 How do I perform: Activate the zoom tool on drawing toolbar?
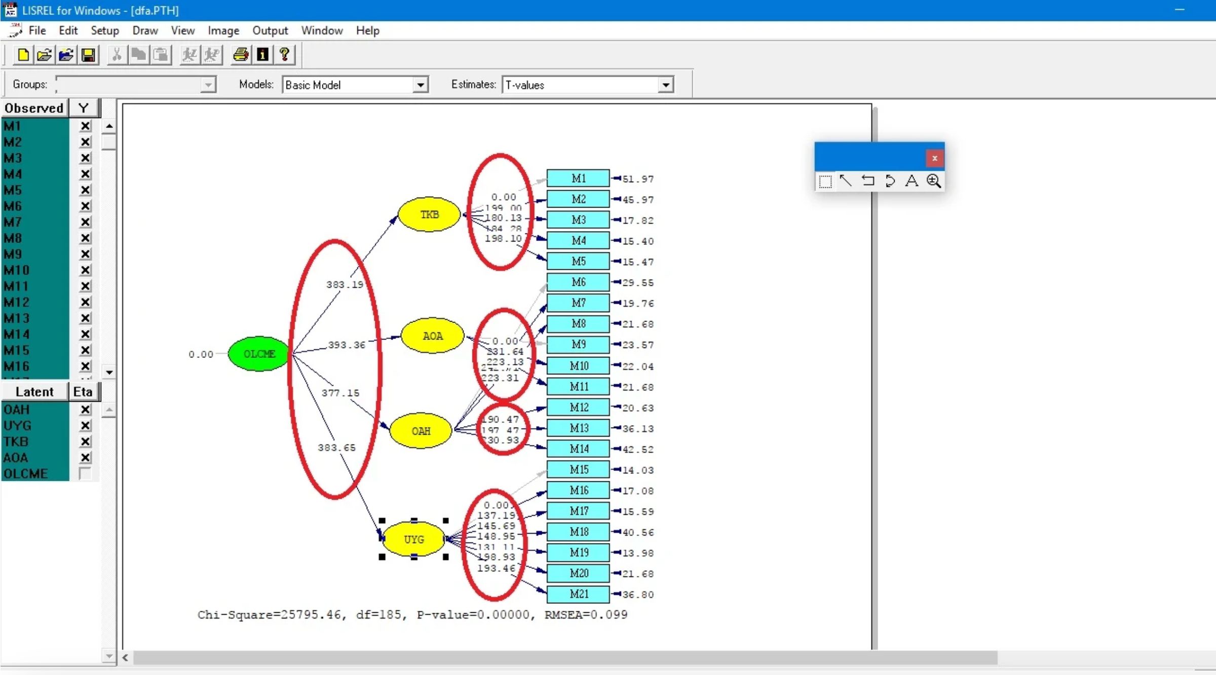pos(934,181)
